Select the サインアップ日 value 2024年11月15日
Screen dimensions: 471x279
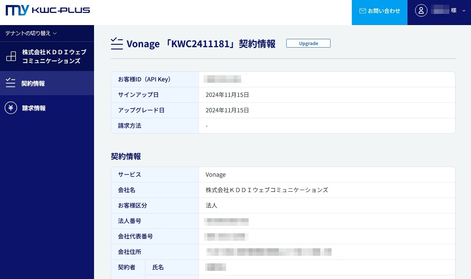coord(227,95)
